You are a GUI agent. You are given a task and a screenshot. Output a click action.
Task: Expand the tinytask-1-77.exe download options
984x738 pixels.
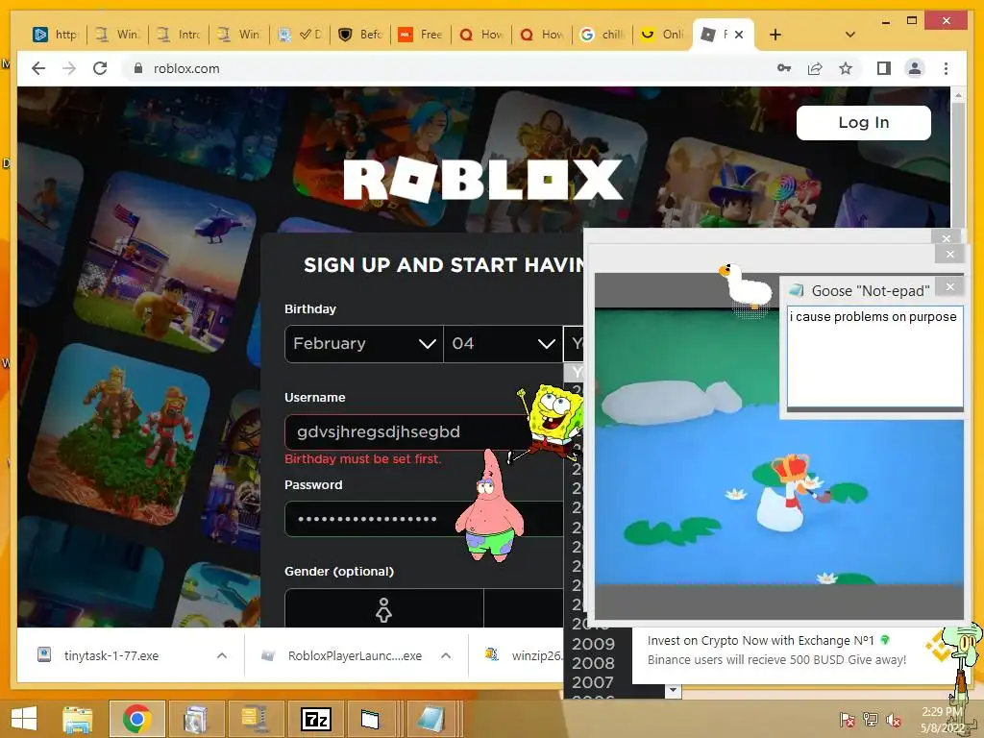(x=222, y=655)
